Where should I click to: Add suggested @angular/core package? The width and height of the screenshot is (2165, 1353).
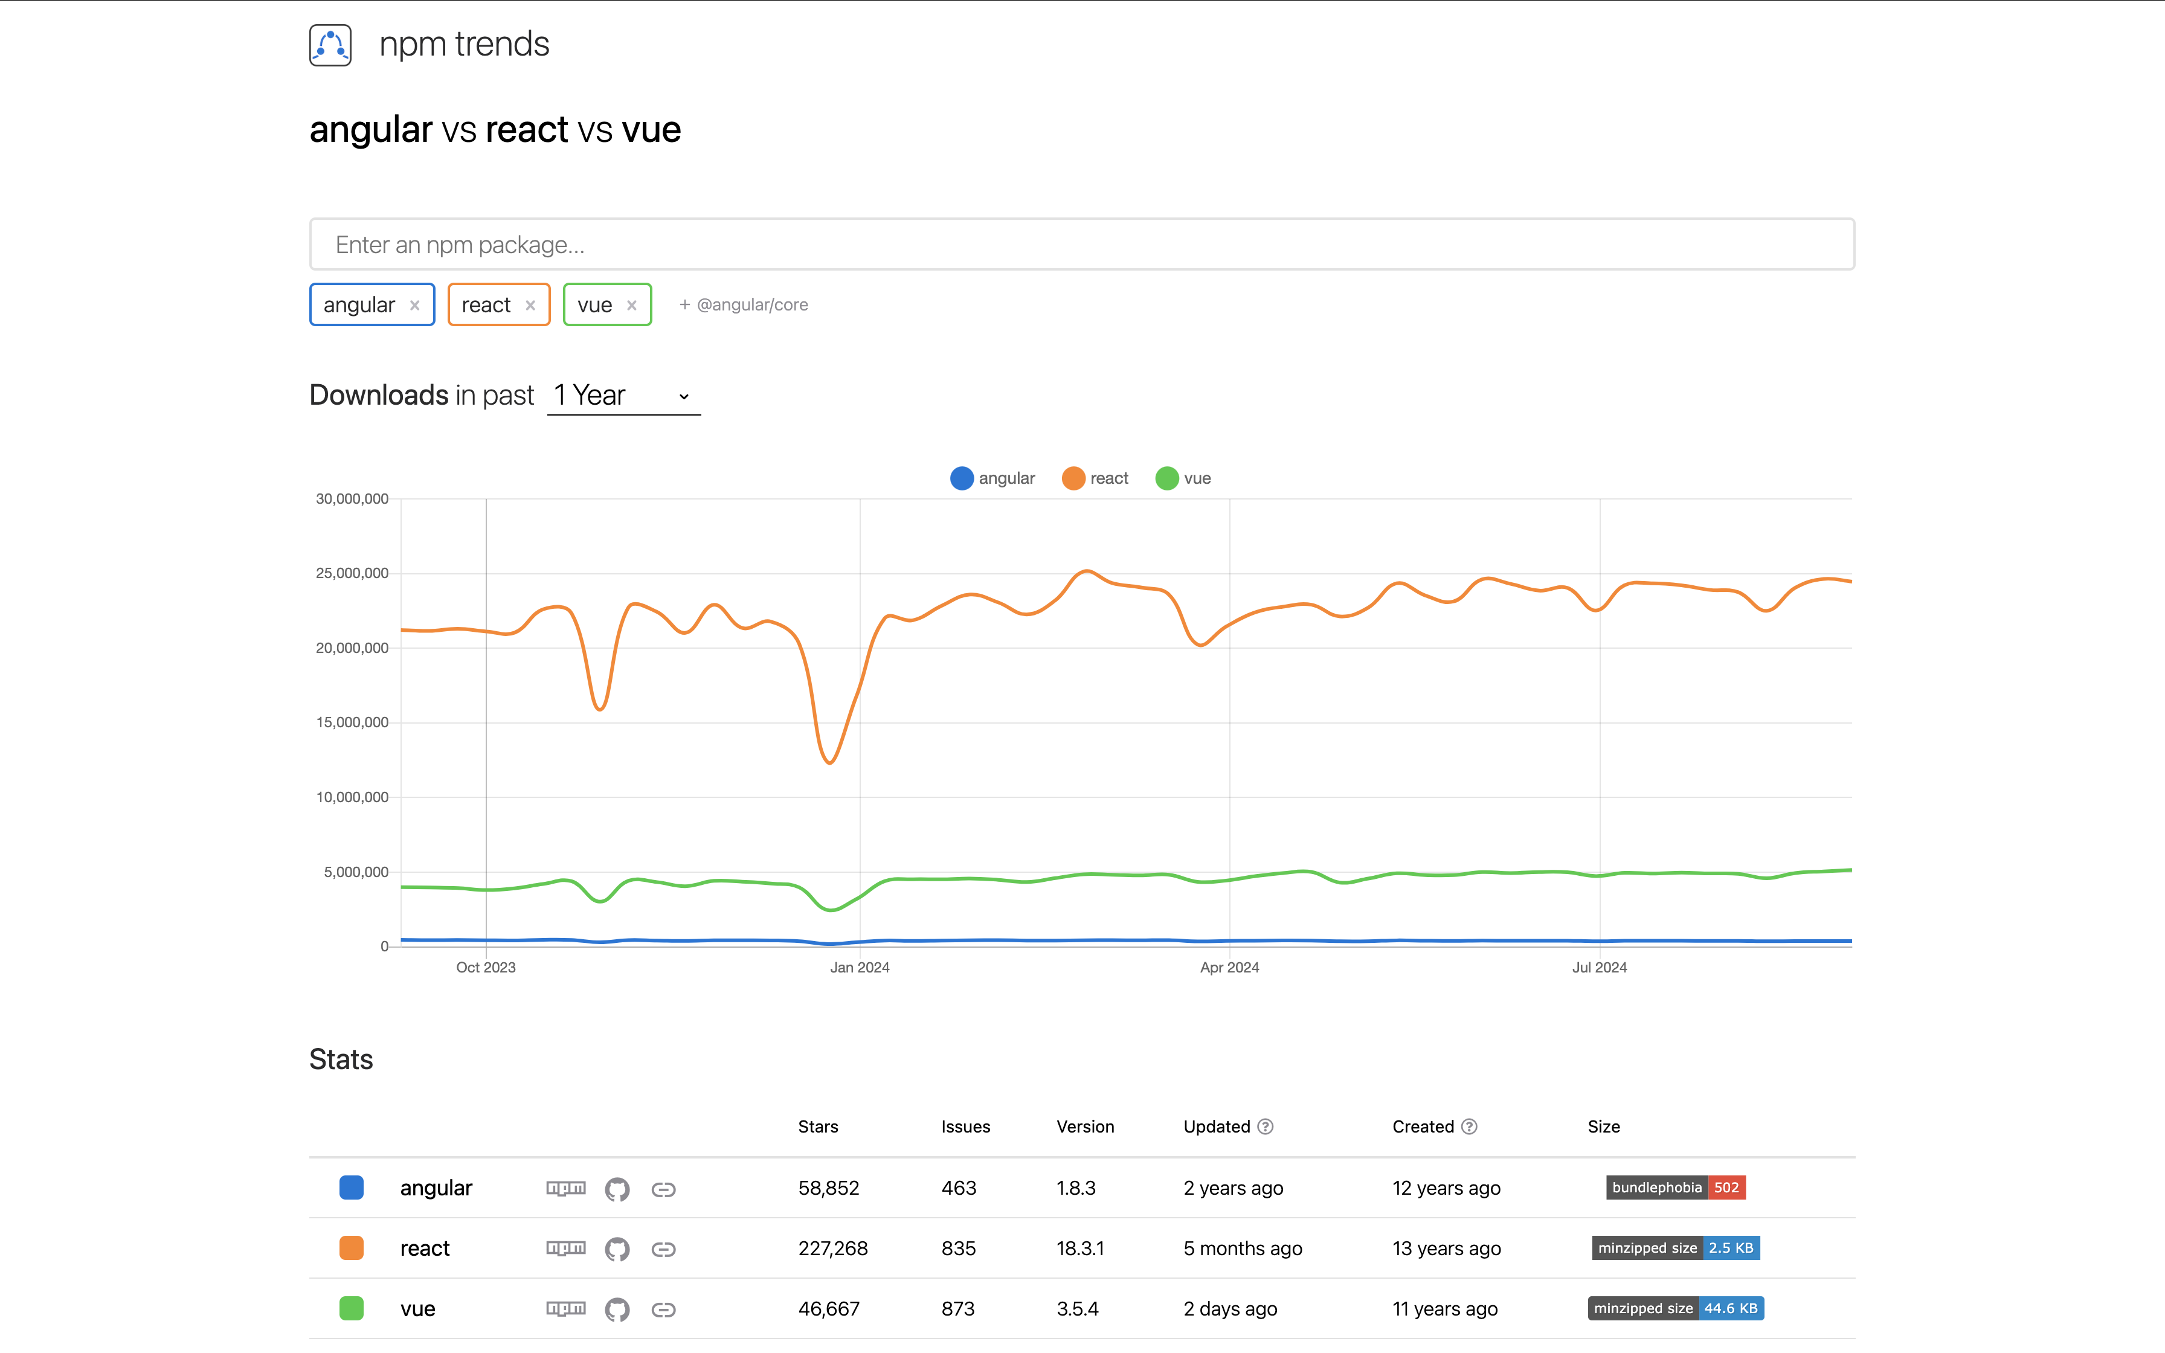point(744,305)
